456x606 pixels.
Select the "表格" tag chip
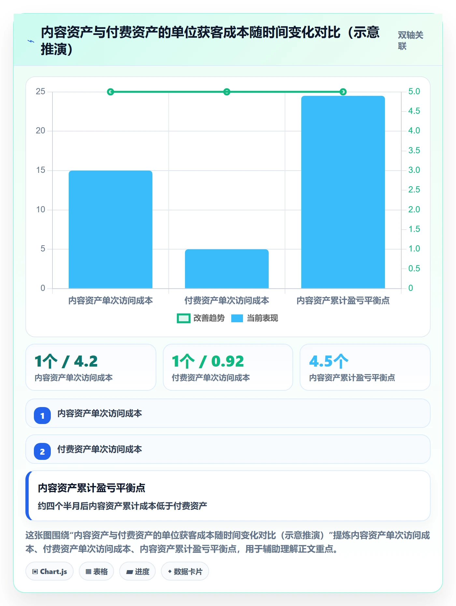click(96, 571)
